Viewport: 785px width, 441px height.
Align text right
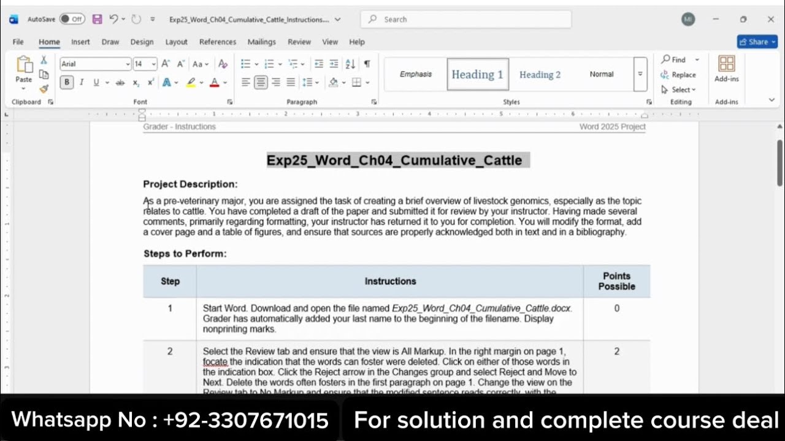point(276,82)
